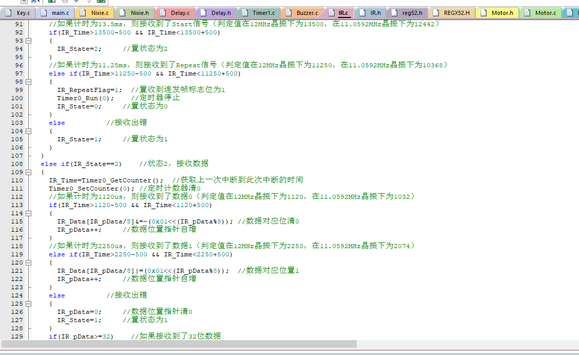Click 'IR_State=0;' on line 101

click(x=79, y=106)
